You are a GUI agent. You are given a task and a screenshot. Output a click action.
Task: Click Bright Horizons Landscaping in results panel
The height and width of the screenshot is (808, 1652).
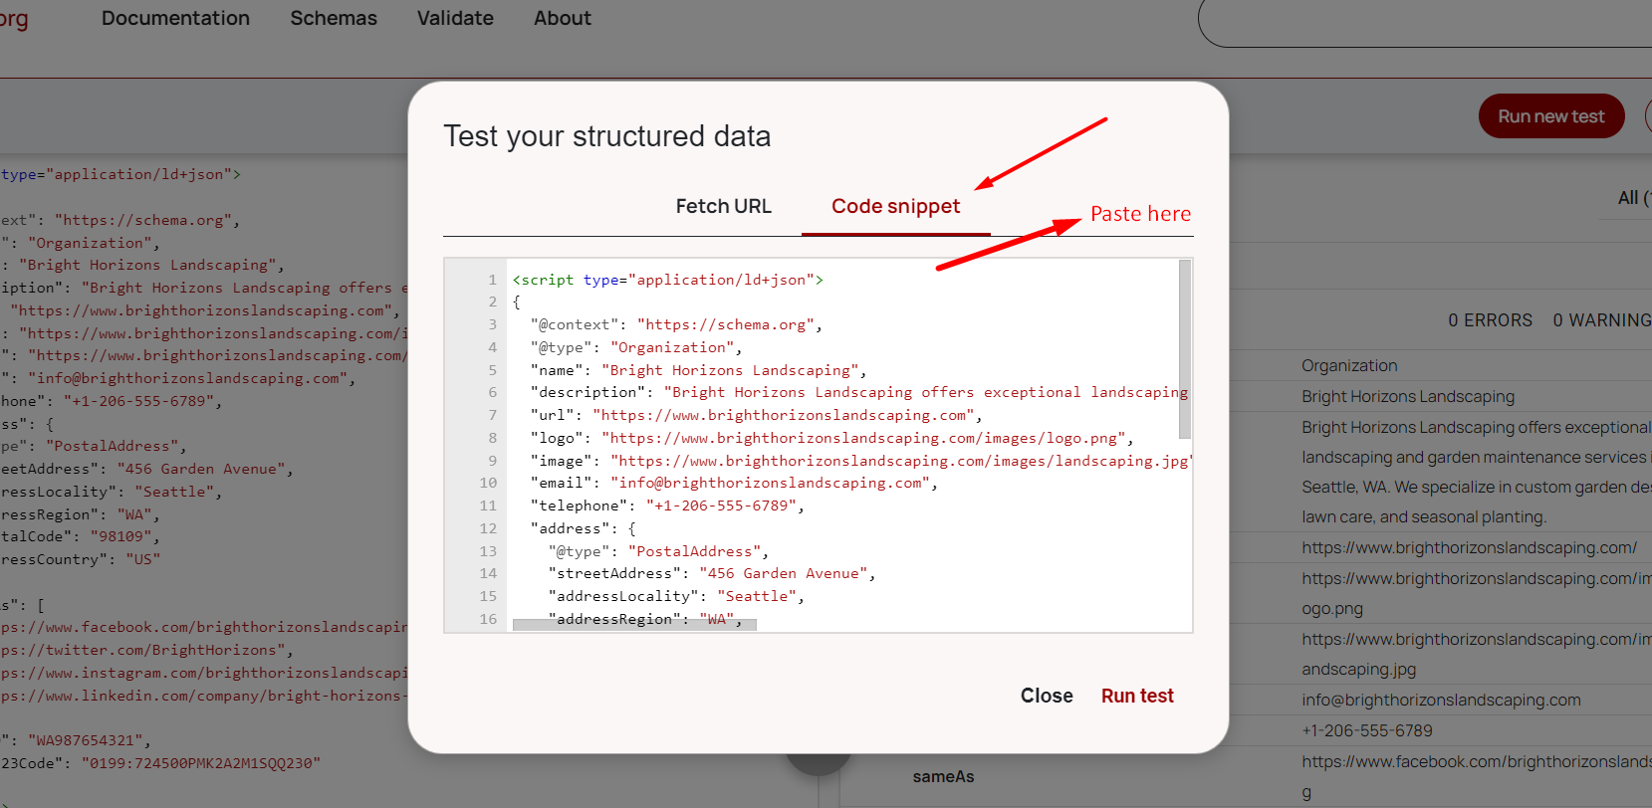point(1408,396)
